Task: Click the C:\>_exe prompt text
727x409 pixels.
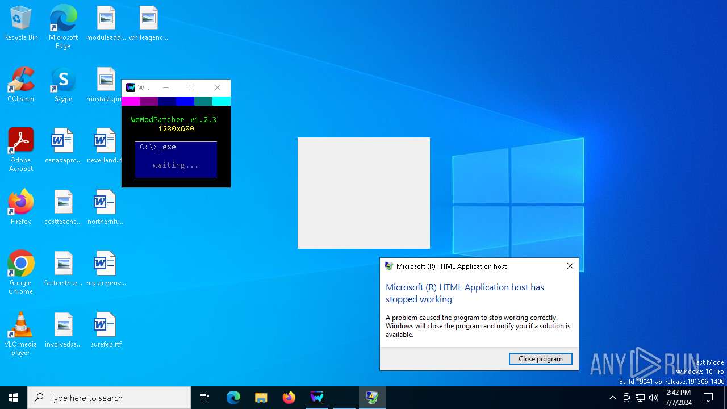Action: point(158,147)
